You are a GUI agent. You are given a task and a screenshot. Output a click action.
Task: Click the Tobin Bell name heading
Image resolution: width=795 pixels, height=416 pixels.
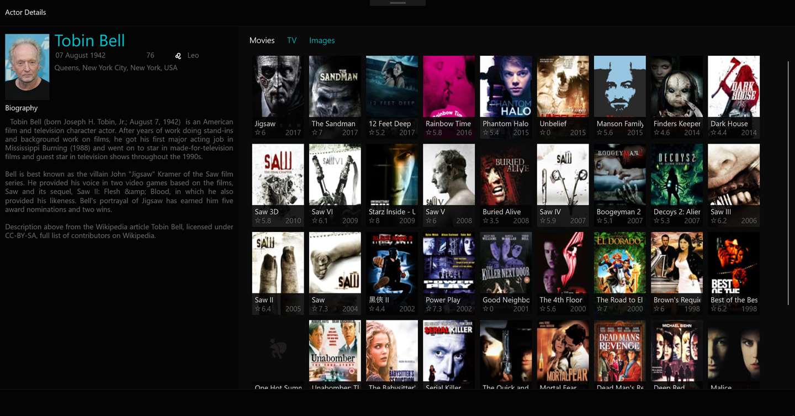89,41
